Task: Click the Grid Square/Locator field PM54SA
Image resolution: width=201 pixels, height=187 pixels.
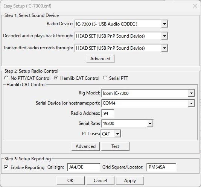Action: [161, 167]
